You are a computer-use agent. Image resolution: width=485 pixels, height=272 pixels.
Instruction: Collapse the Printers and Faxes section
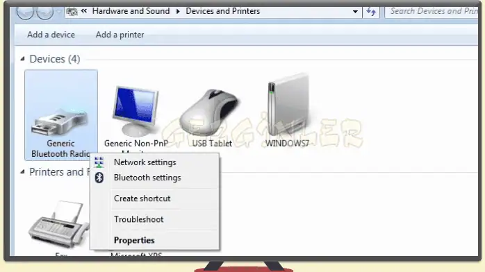(22, 171)
